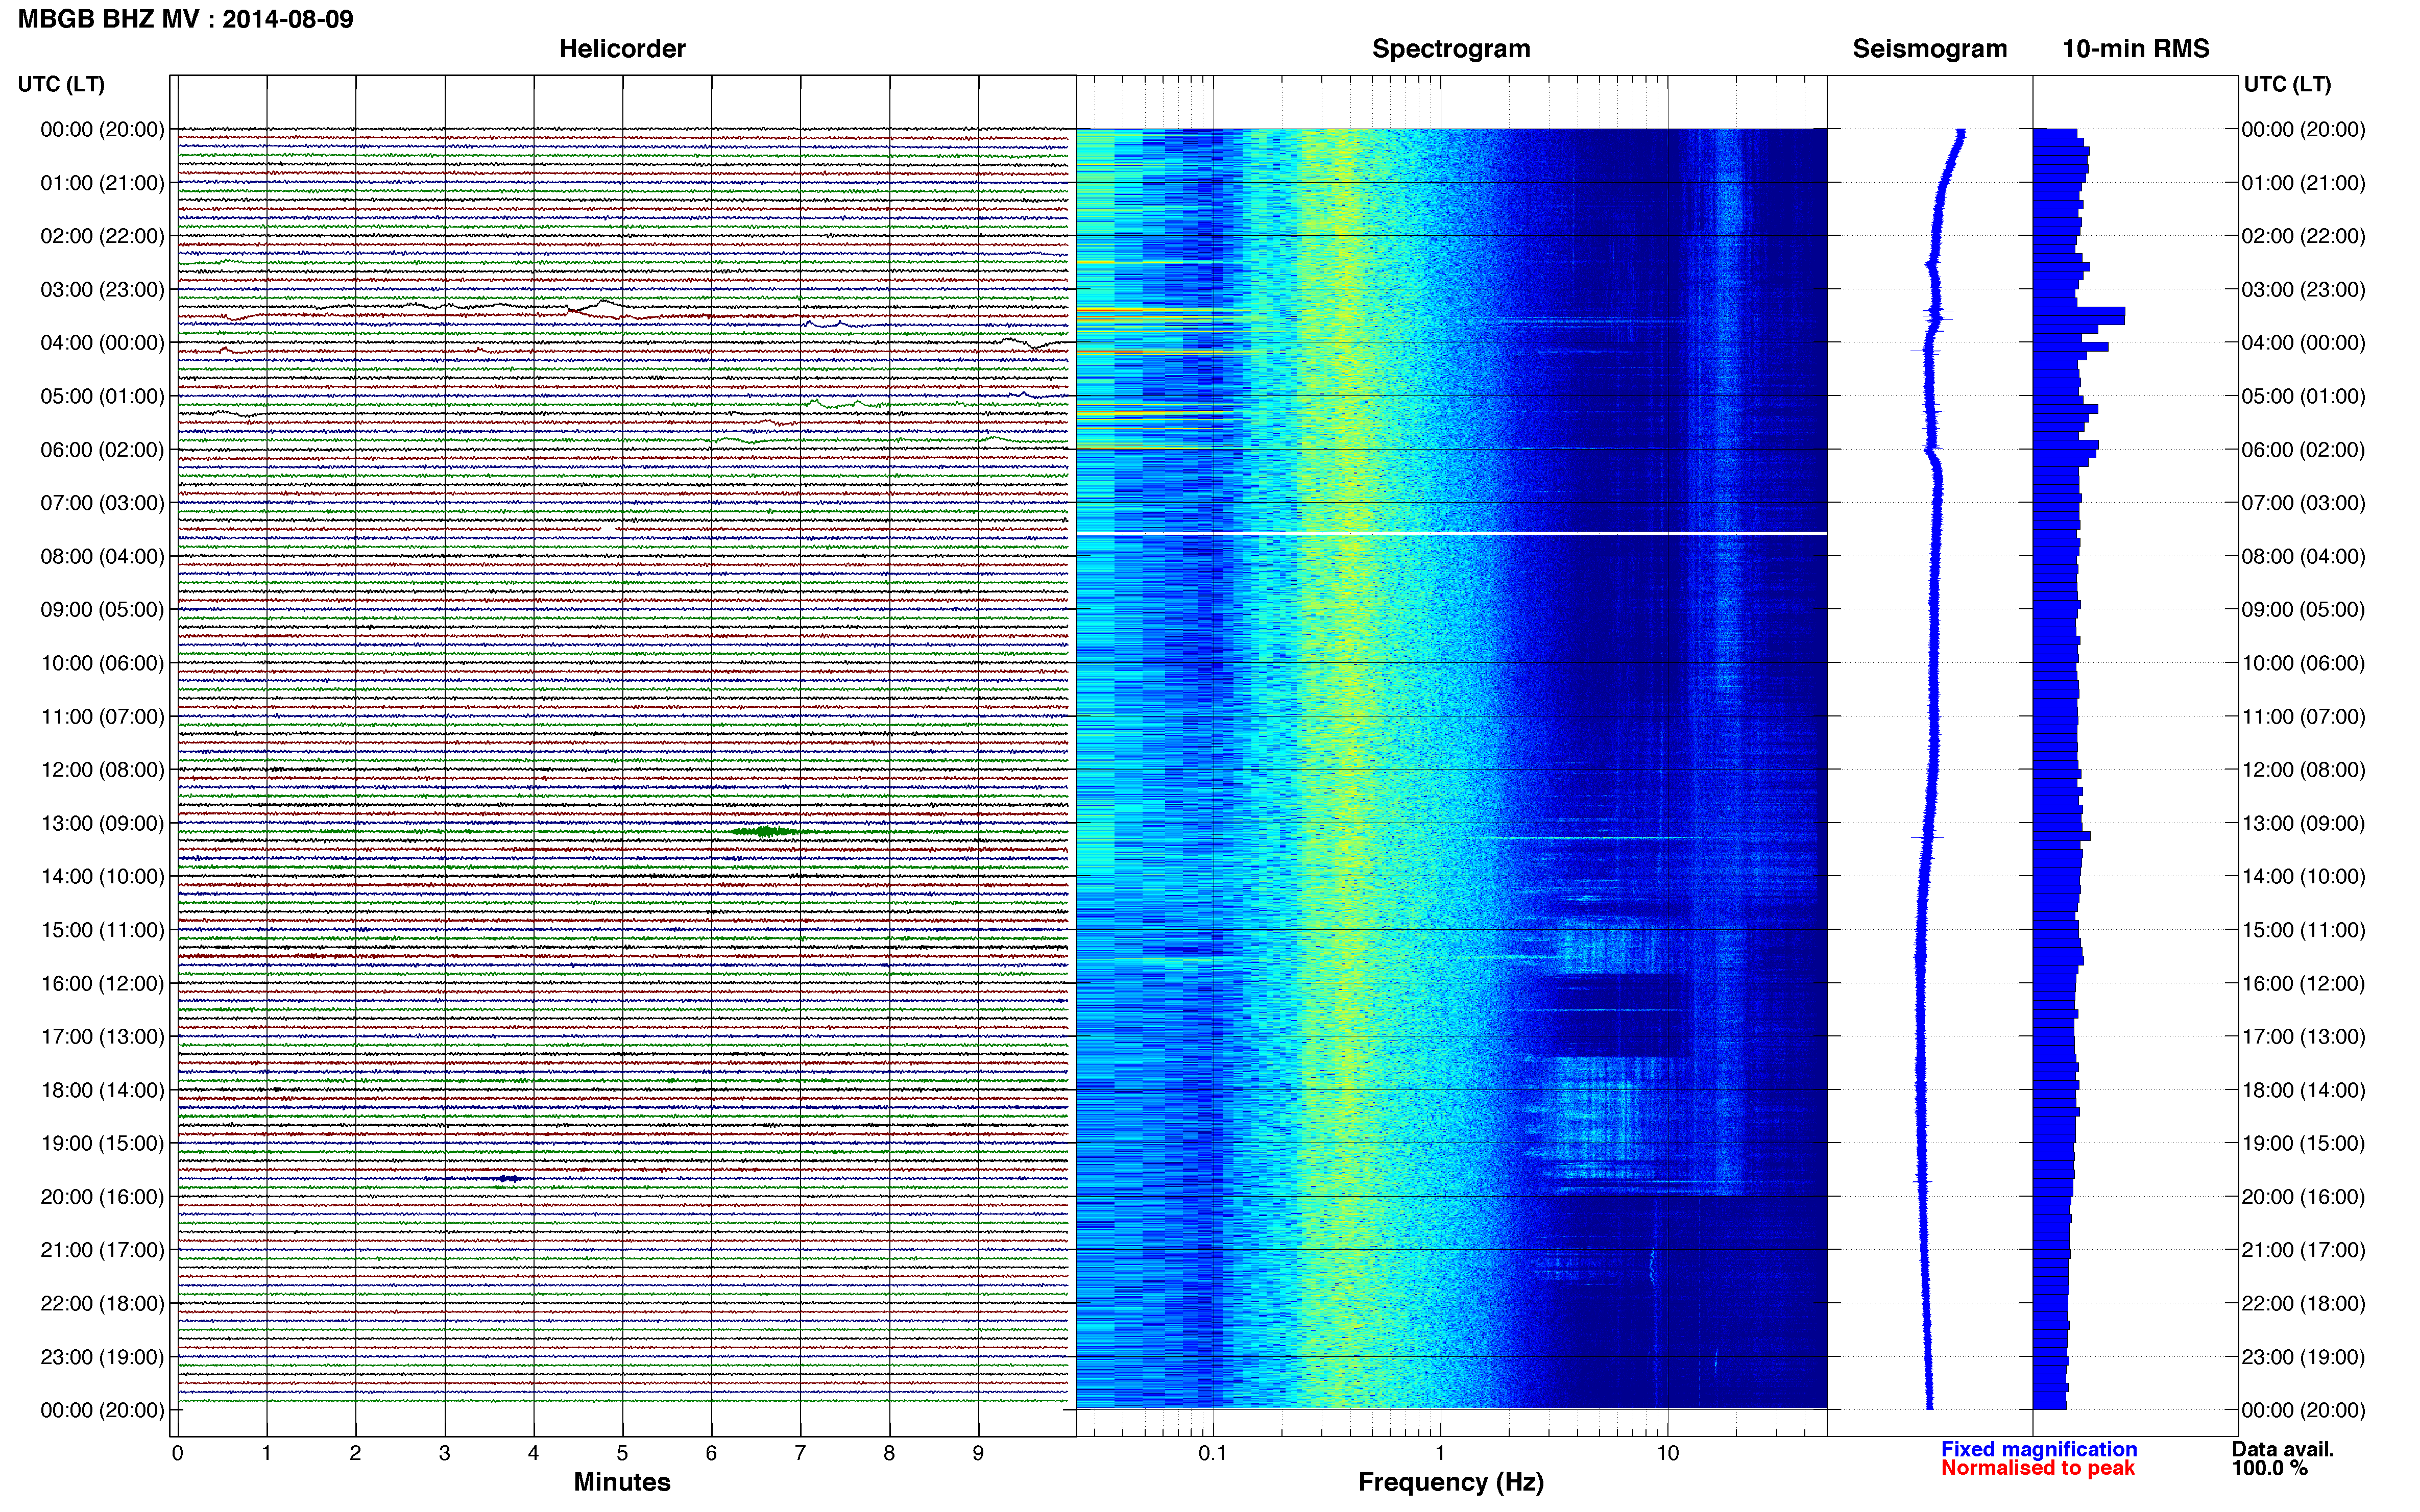Click 03:00 (23:00) on the Helicorder time axis
The width and height of the screenshot is (2420, 1512).
(x=102, y=290)
